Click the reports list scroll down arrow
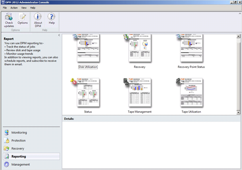242x170 pixels. (x=238, y=112)
